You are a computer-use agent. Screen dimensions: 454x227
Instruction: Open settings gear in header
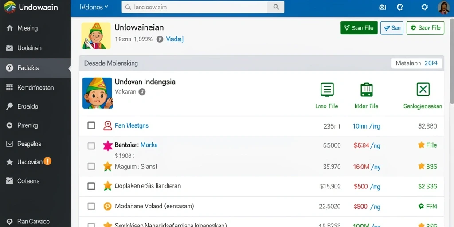coord(424,7)
